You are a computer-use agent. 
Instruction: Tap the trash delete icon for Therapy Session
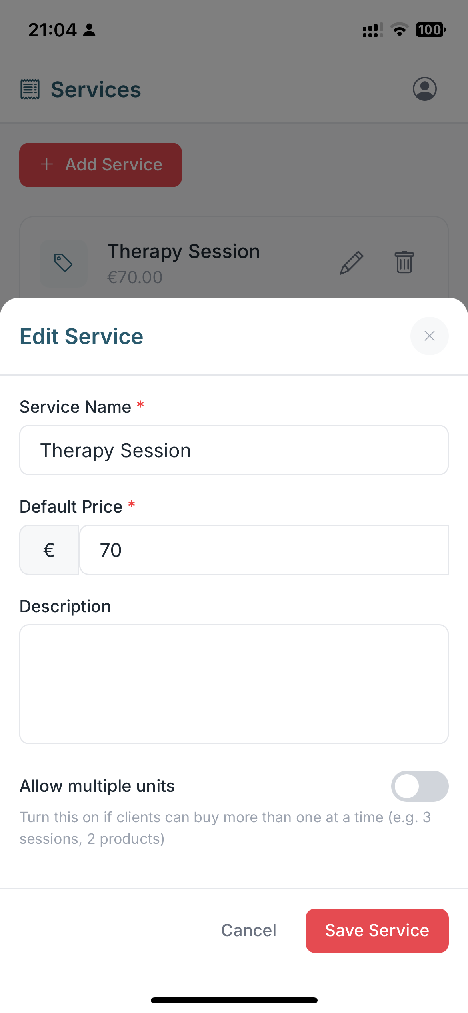pyautogui.click(x=404, y=262)
